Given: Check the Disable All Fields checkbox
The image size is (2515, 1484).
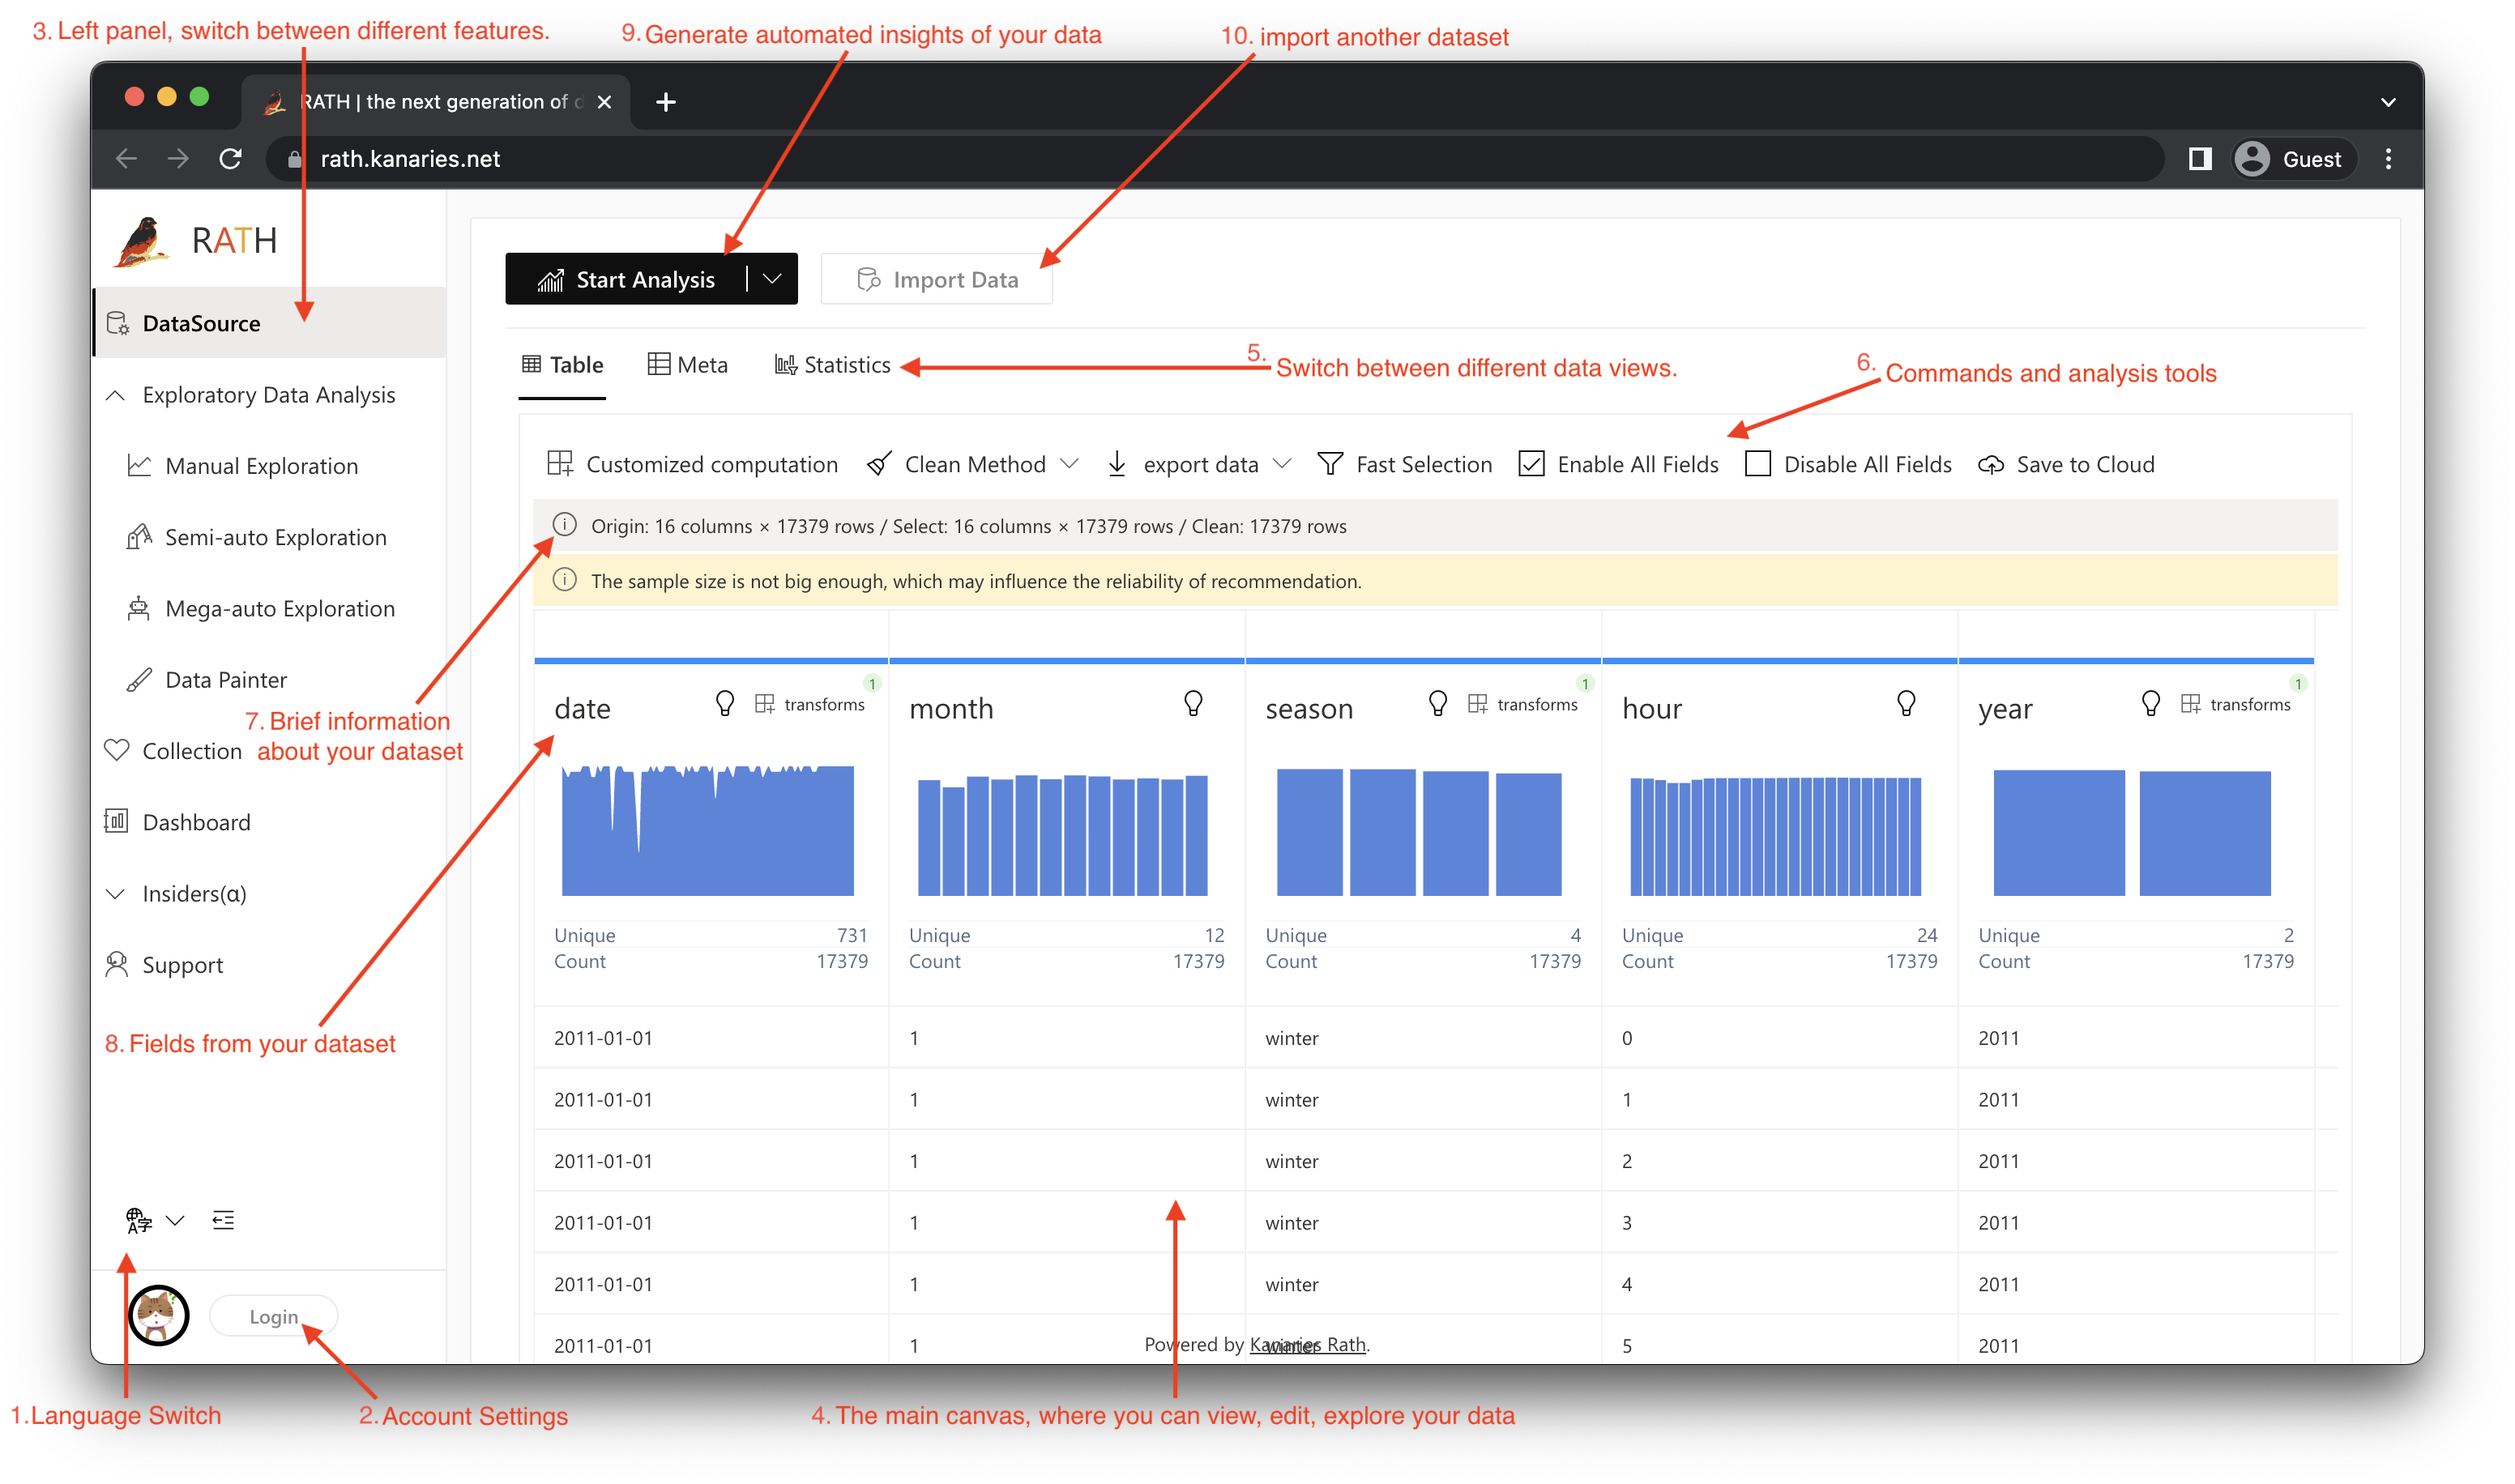Looking at the screenshot, I should tap(1757, 464).
